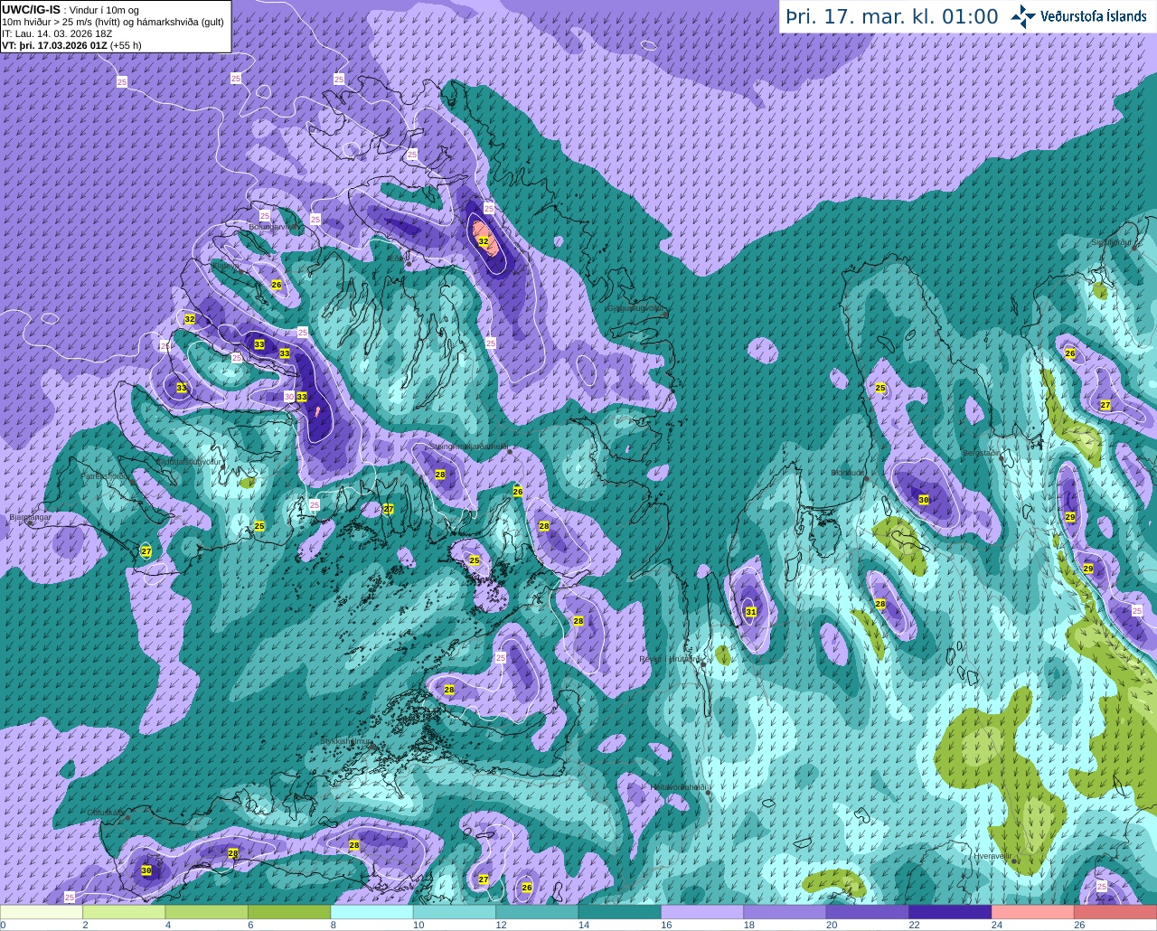
Task: Click the Steingrímsfjarðarheiði station label
Action: (x=468, y=446)
